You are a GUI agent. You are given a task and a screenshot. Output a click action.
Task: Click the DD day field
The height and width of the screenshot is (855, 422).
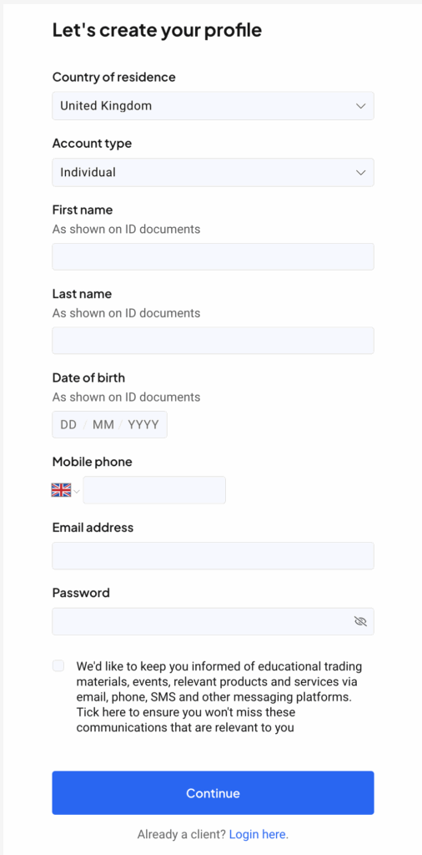coord(68,425)
